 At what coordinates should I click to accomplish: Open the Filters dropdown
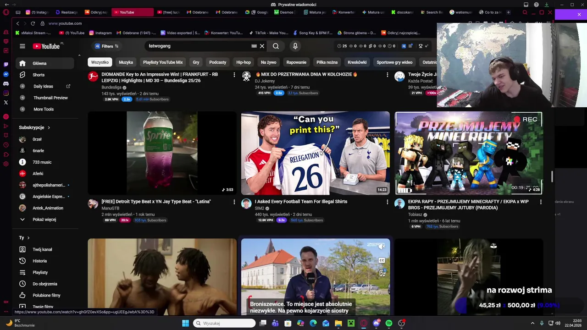107,46
